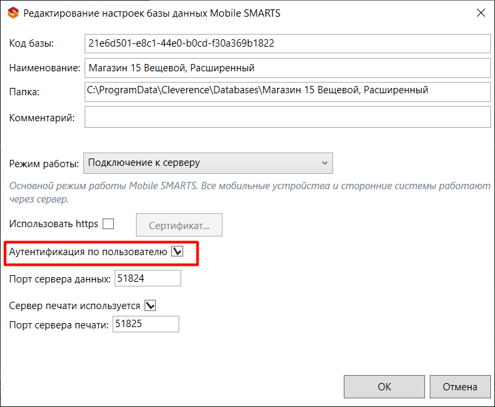Screen dimensions: 495x407
Task: Uncheck 'Сервер печати используется' checkbox
Action: pos(151,305)
